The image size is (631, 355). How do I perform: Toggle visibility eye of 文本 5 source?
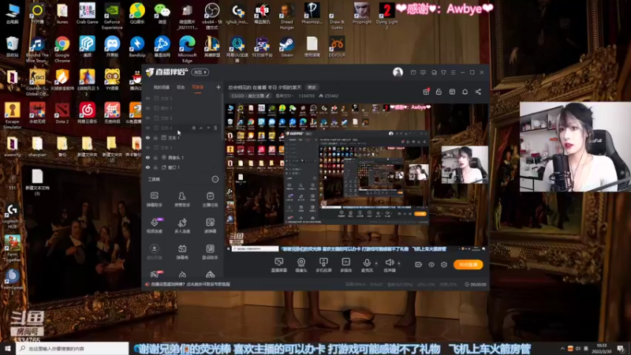point(147,98)
